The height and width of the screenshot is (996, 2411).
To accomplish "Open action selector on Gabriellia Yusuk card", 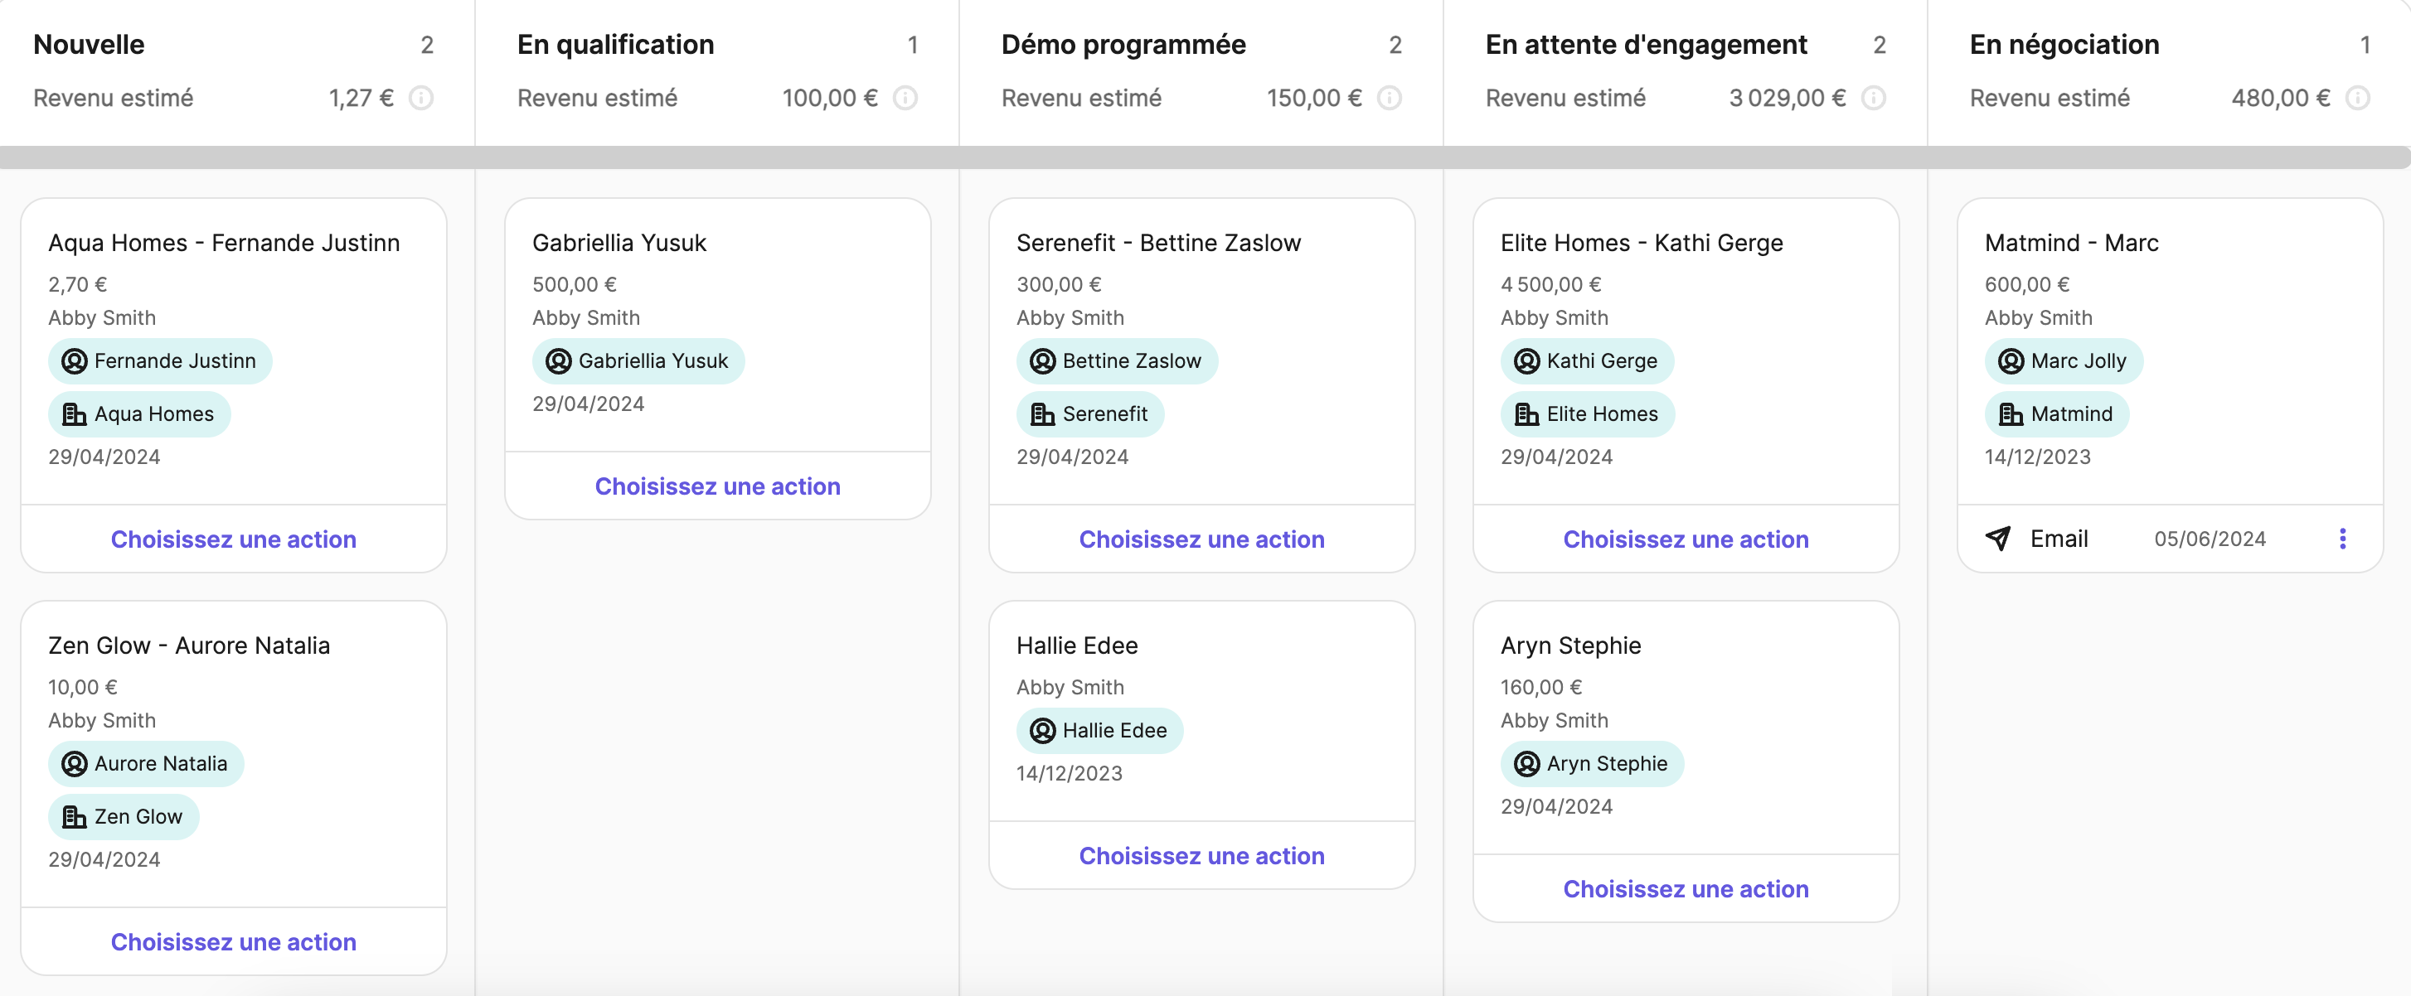I will click(x=717, y=486).
